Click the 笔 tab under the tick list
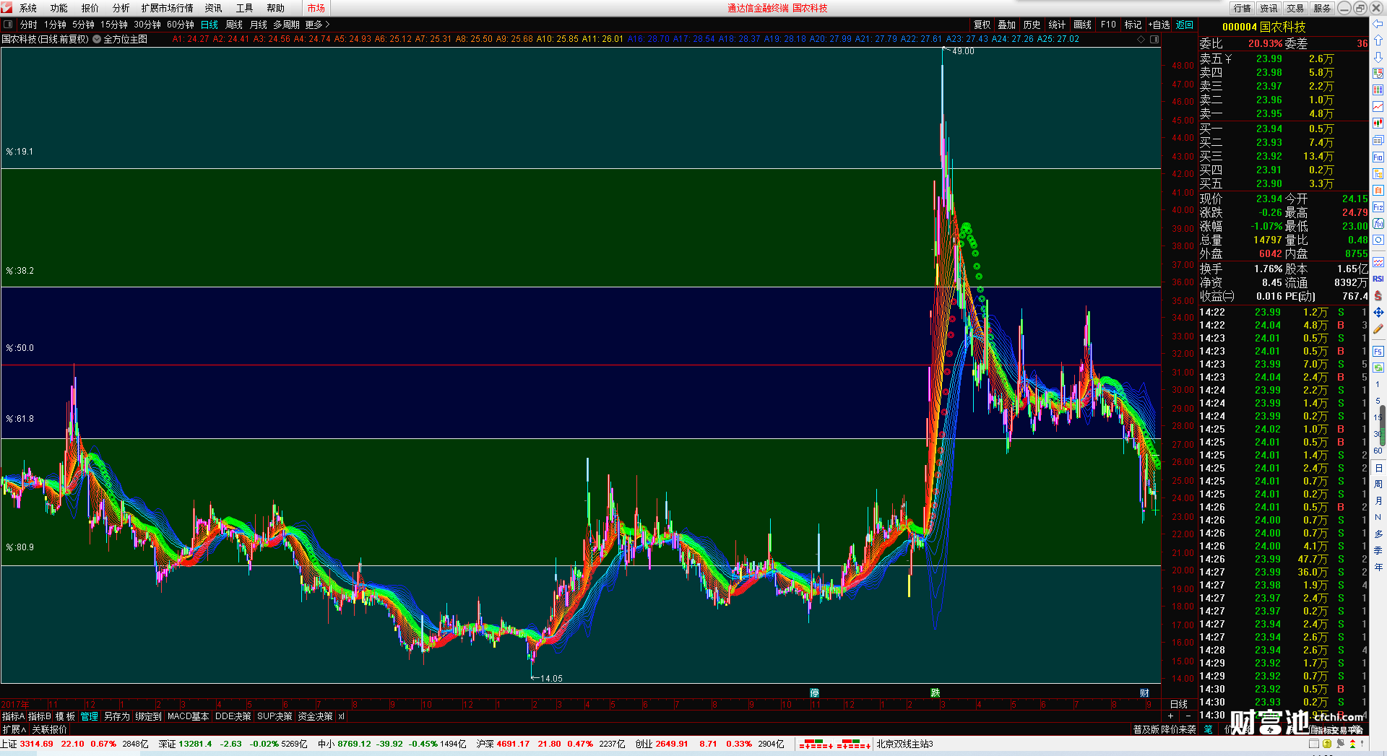 pyautogui.click(x=1208, y=729)
